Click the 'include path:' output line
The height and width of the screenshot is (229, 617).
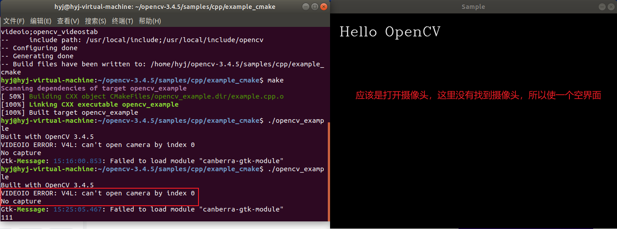coord(132,40)
